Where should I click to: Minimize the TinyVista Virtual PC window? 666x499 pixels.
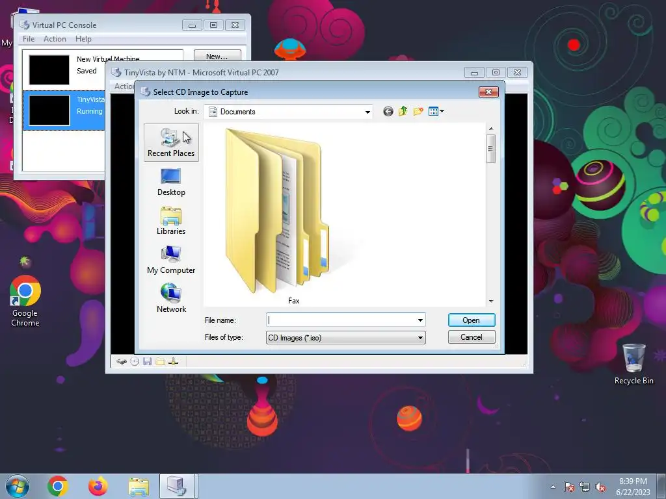474,73
